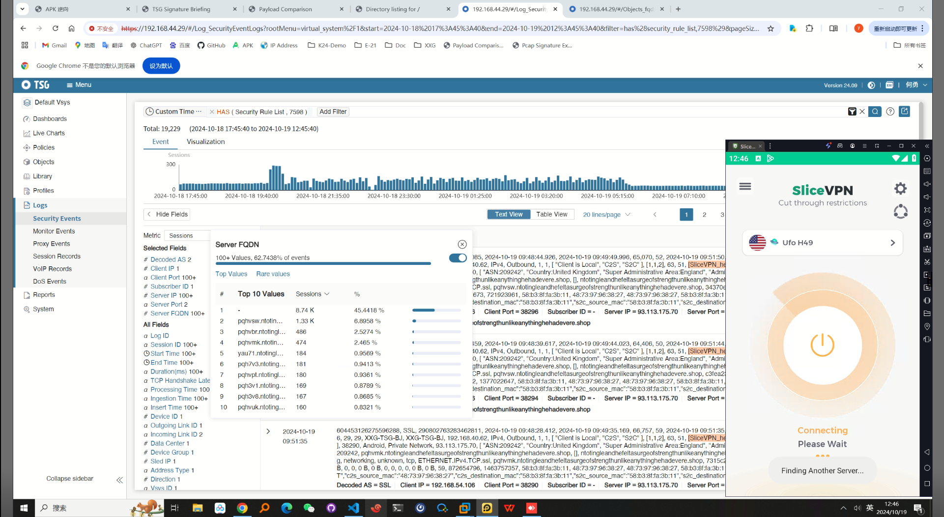Click the export icon beside help
Viewport: 944px width, 517px height.
tap(905, 112)
